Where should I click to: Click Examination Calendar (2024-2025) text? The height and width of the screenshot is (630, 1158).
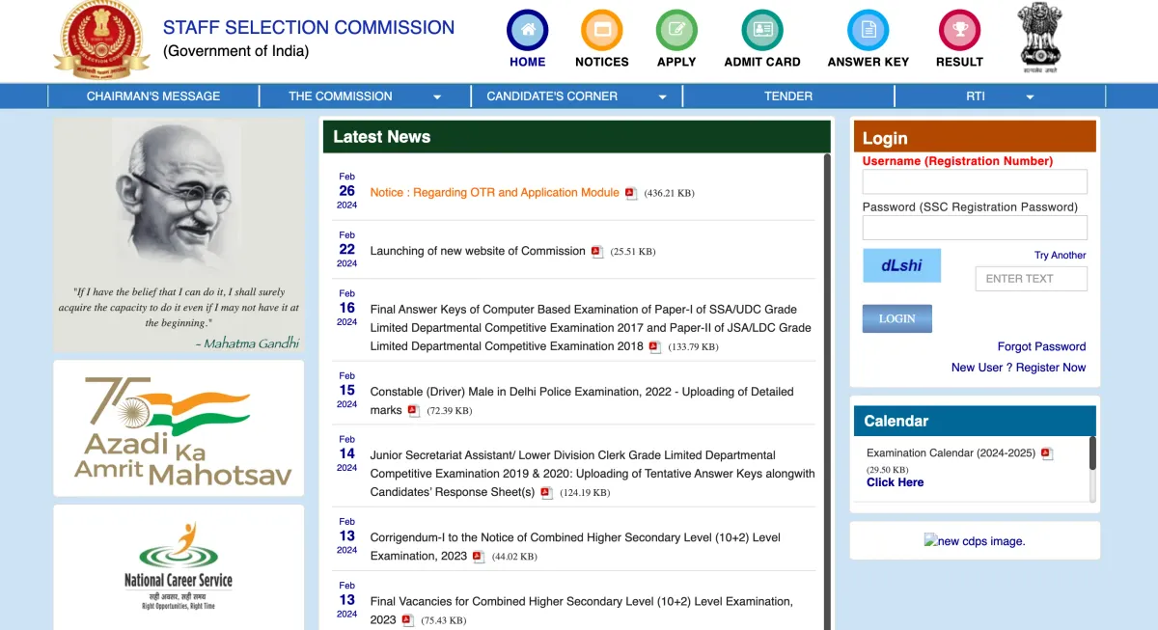click(951, 453)
